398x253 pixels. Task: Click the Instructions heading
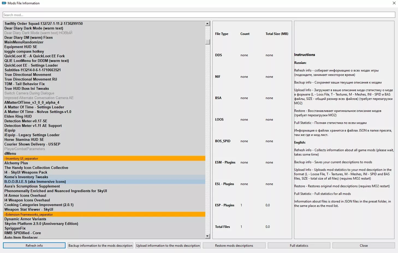tap(305, 55)
